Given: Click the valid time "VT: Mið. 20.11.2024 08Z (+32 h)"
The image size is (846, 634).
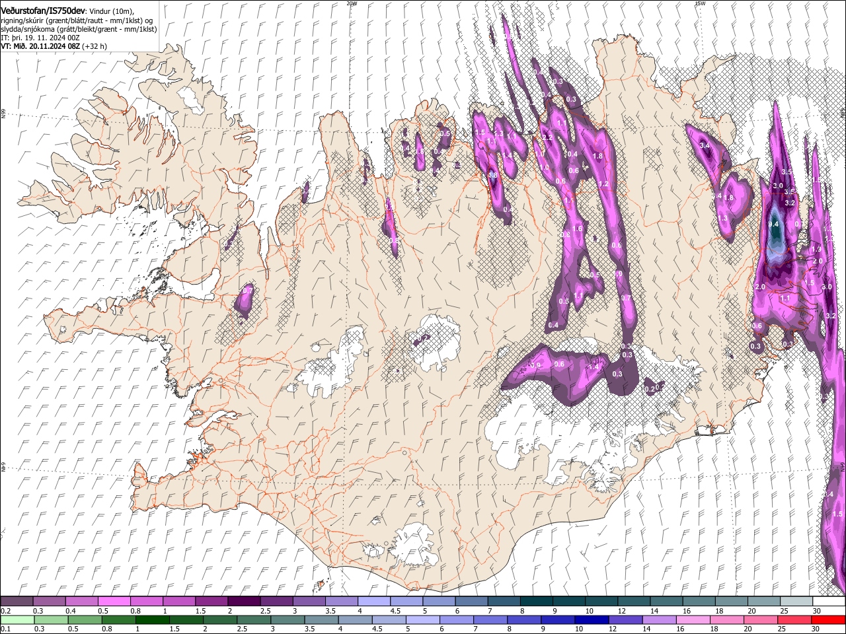Looking at the screenshot, I should coord(54,46).
